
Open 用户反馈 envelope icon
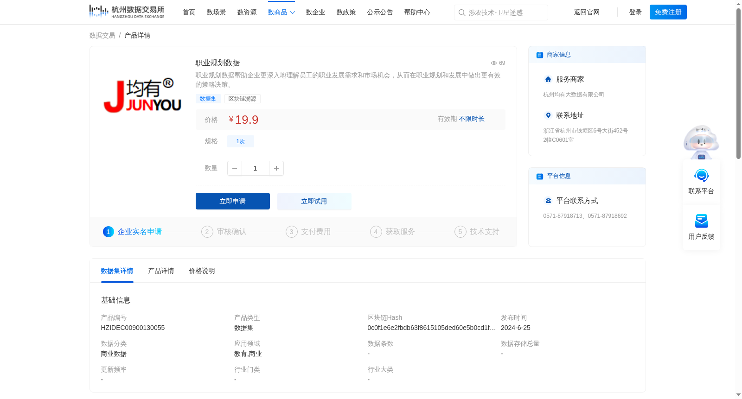coord(702,221)
